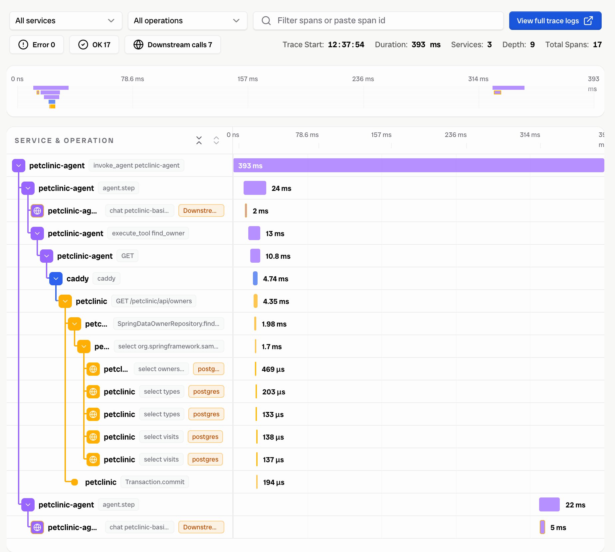615x552 pixels.
Task: Click the minimap cluster near 0 ns
Action: pos(51,97)
